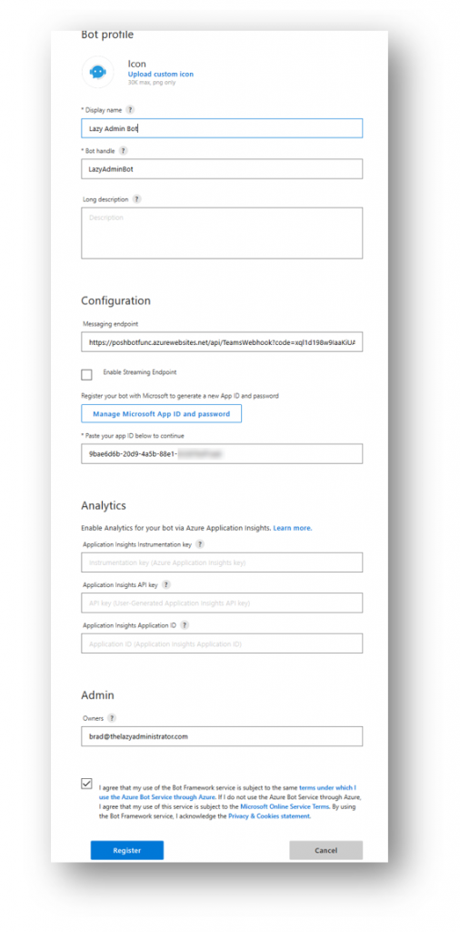Uncheck the terms agreement checkbox
Viewport: 460px width, 932px height.
pos(86,784)
